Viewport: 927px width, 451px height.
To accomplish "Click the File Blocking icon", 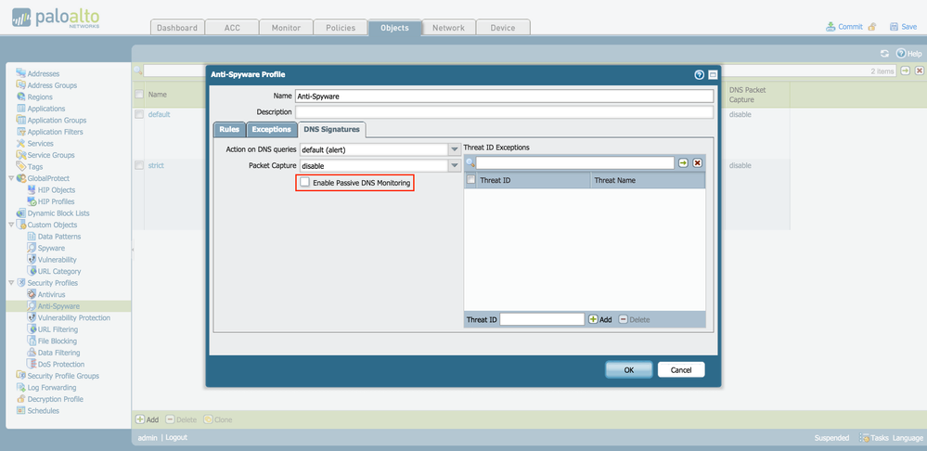I will [x=32, y=341].
